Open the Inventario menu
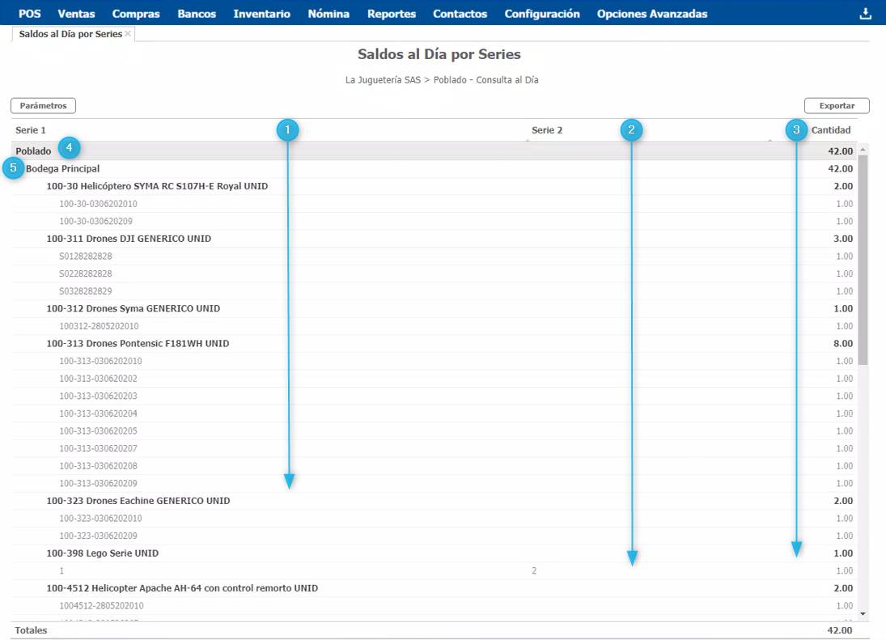This screenshot has width=886, height=640. 261,14
